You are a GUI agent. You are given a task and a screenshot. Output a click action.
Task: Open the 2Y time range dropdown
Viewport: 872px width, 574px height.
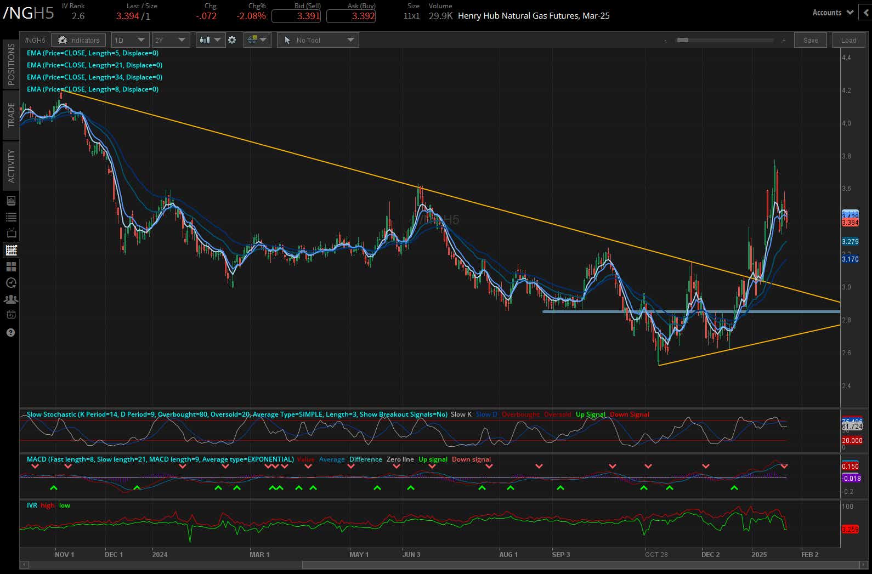[171, 40]
